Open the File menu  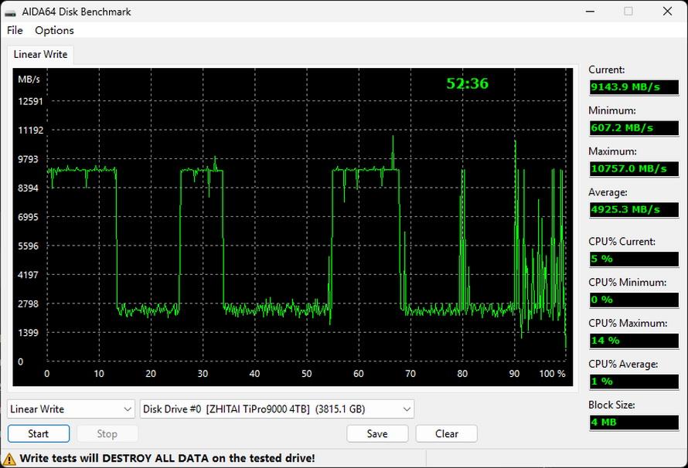tap(15, 30)
